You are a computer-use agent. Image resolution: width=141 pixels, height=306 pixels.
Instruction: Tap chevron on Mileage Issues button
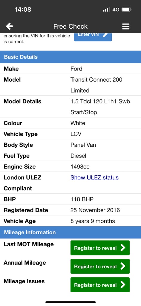click(123, 285)
